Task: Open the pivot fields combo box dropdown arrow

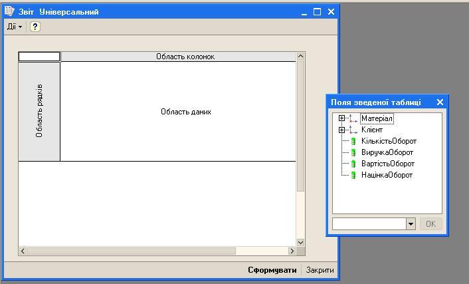Action: [x=411, y=223]
